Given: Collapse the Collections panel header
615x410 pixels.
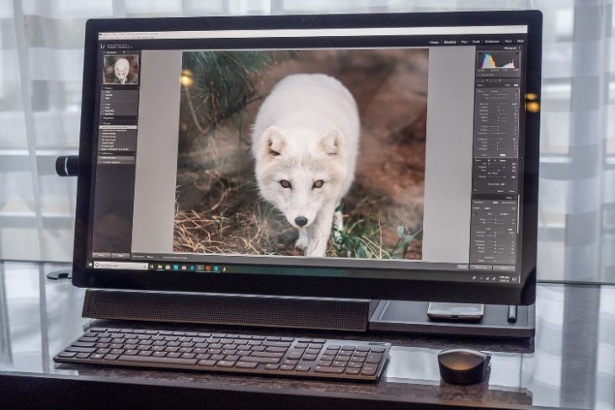Looking at the screenshot, I should [x=118, y=154].
